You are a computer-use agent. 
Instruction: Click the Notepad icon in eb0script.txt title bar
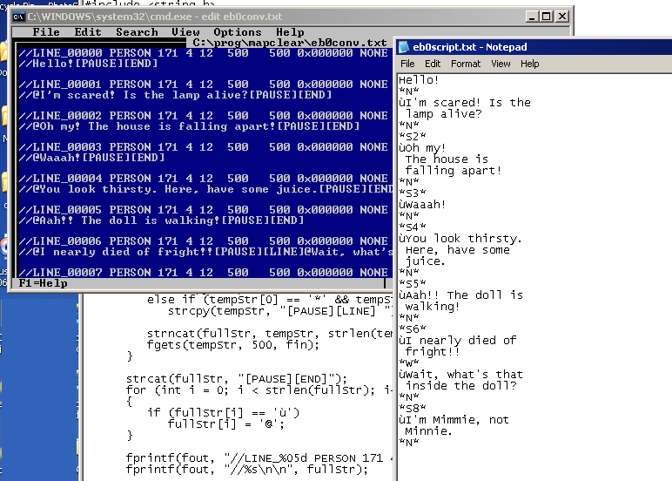pyautogui.click(x=405, y=47)
